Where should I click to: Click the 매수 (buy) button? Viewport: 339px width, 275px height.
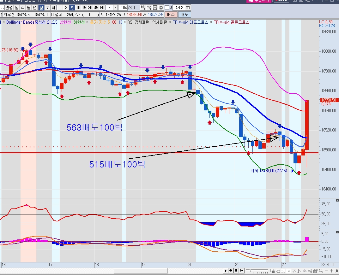click(x=171, y=15)
